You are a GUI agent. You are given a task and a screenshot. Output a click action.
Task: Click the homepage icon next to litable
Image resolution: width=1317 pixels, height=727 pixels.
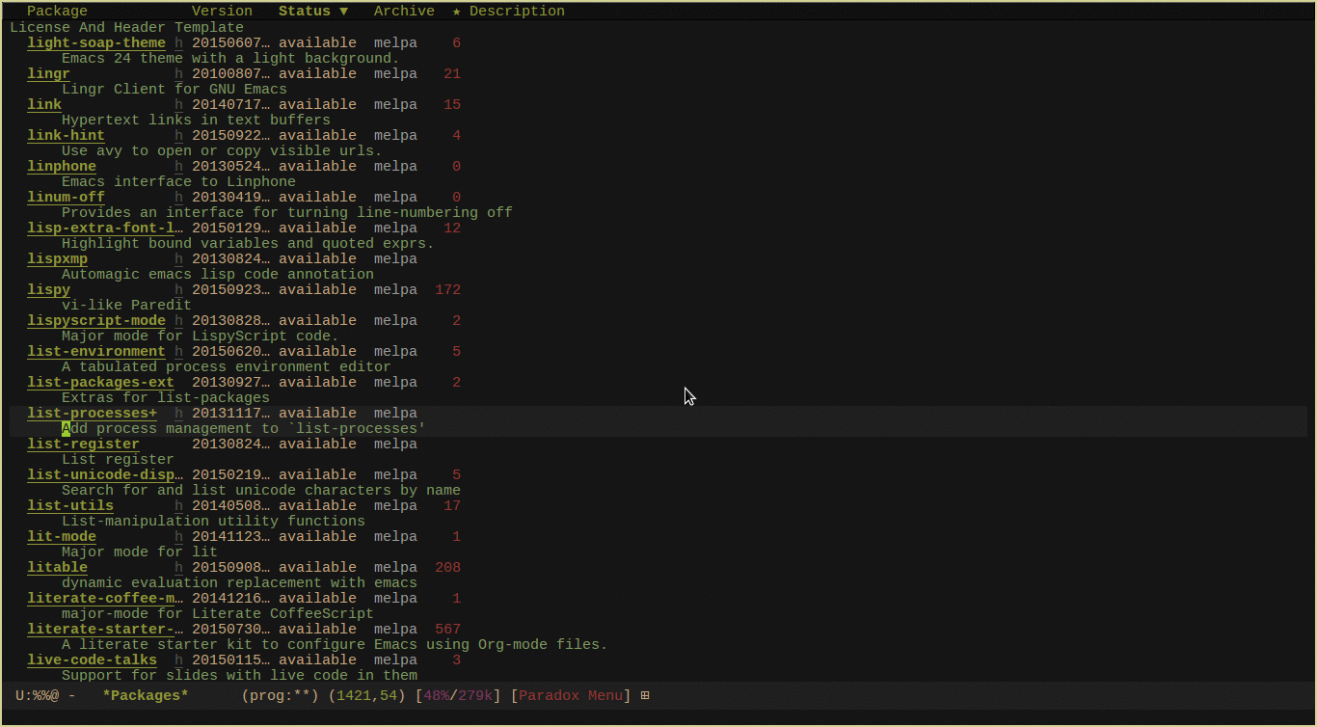[178, 567]
